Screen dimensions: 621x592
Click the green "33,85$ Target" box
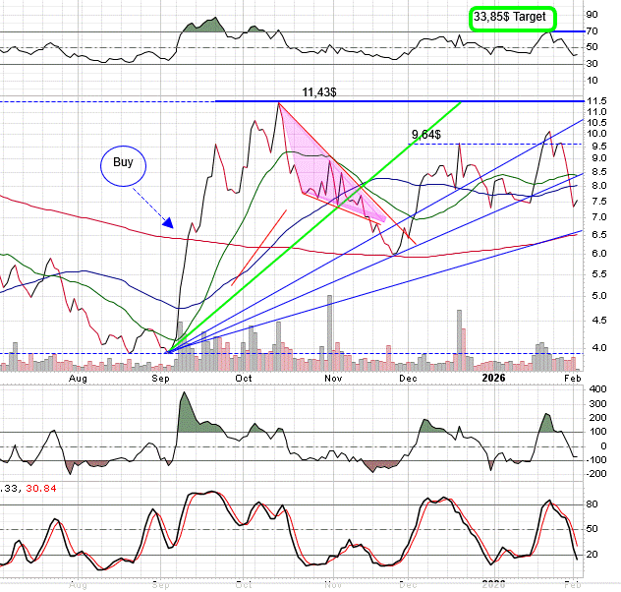tap(511, 18)
